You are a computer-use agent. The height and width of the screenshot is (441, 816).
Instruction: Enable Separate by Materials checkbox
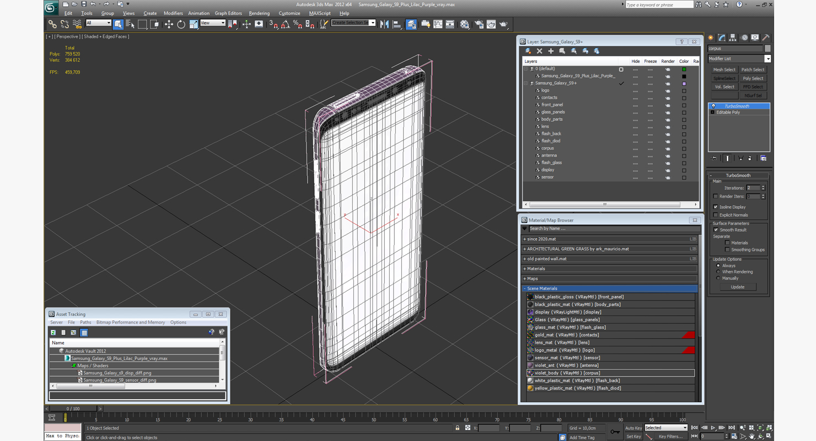727,243
